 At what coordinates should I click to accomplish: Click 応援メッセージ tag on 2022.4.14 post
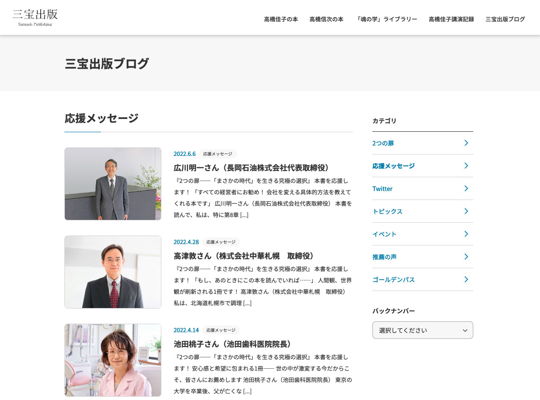tap(221, 330)
